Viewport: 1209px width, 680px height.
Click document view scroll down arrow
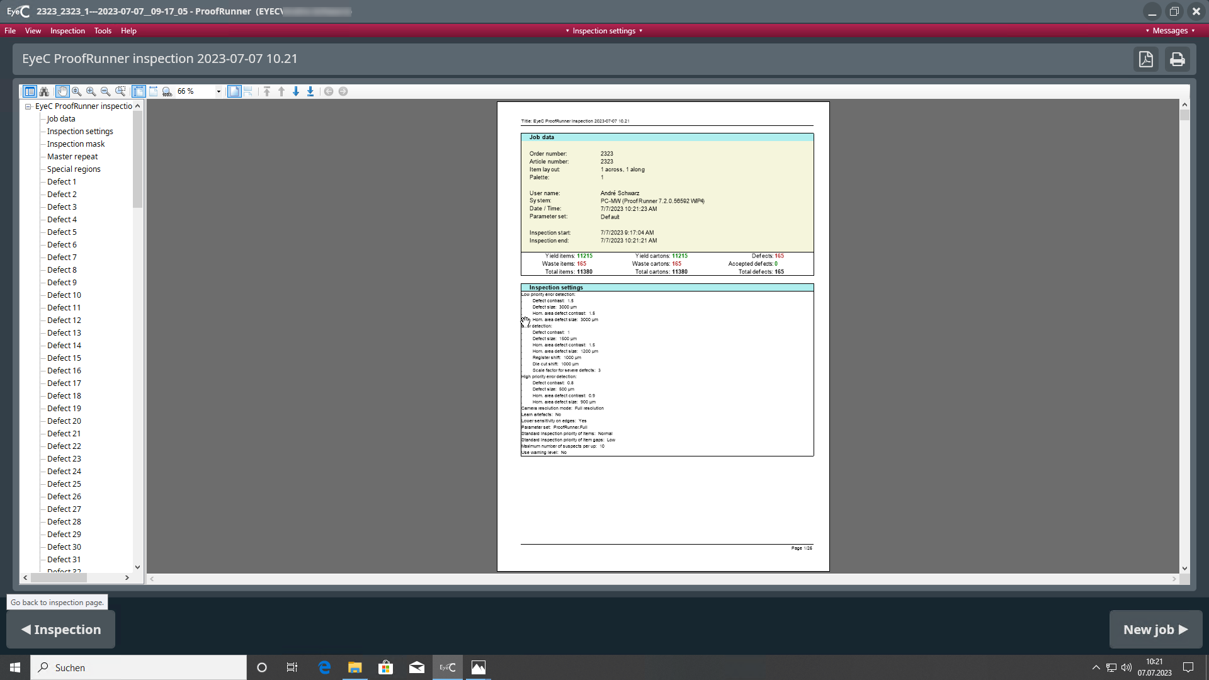click(1184, 569)
